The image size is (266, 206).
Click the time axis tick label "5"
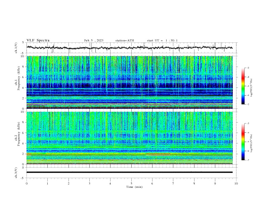(131, 183)
